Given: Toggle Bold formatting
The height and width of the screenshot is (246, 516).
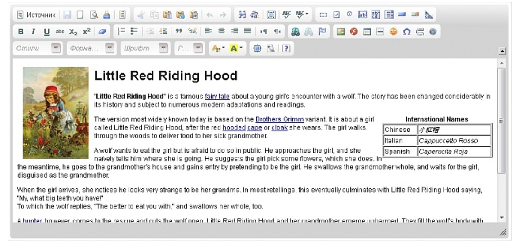Looking at the screenshot, I should (x=21, y=32).
